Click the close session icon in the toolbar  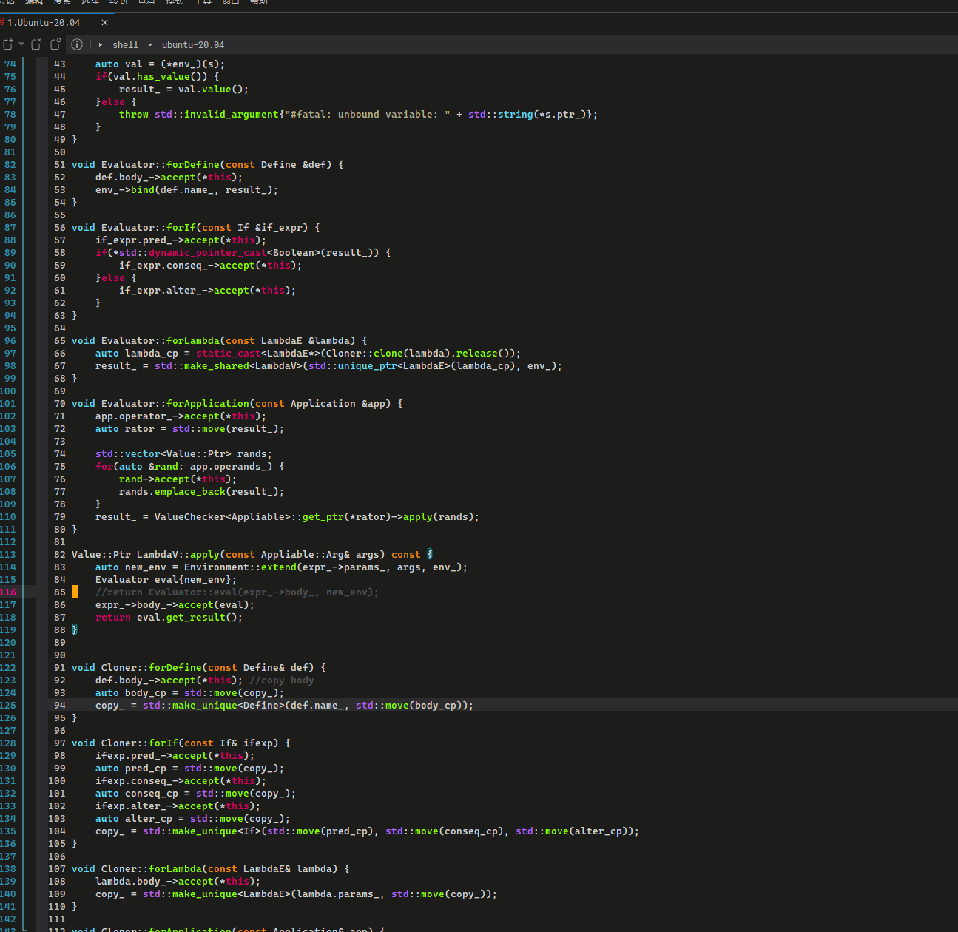[36, 44]
